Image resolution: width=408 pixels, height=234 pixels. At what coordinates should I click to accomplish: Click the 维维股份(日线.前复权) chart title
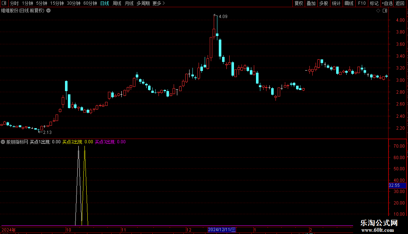tap(23, 11)
